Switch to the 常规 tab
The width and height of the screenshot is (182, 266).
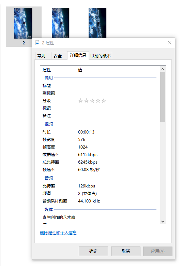coord(41,56)
